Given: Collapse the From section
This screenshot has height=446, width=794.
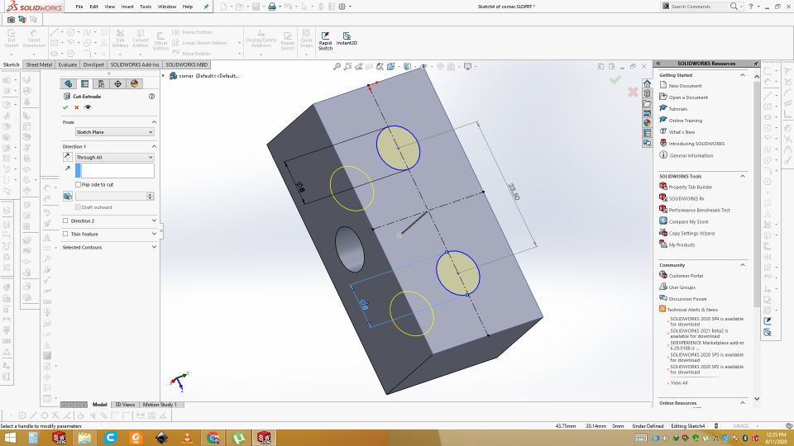Looking at the screenshot, I should coord(154,122).
